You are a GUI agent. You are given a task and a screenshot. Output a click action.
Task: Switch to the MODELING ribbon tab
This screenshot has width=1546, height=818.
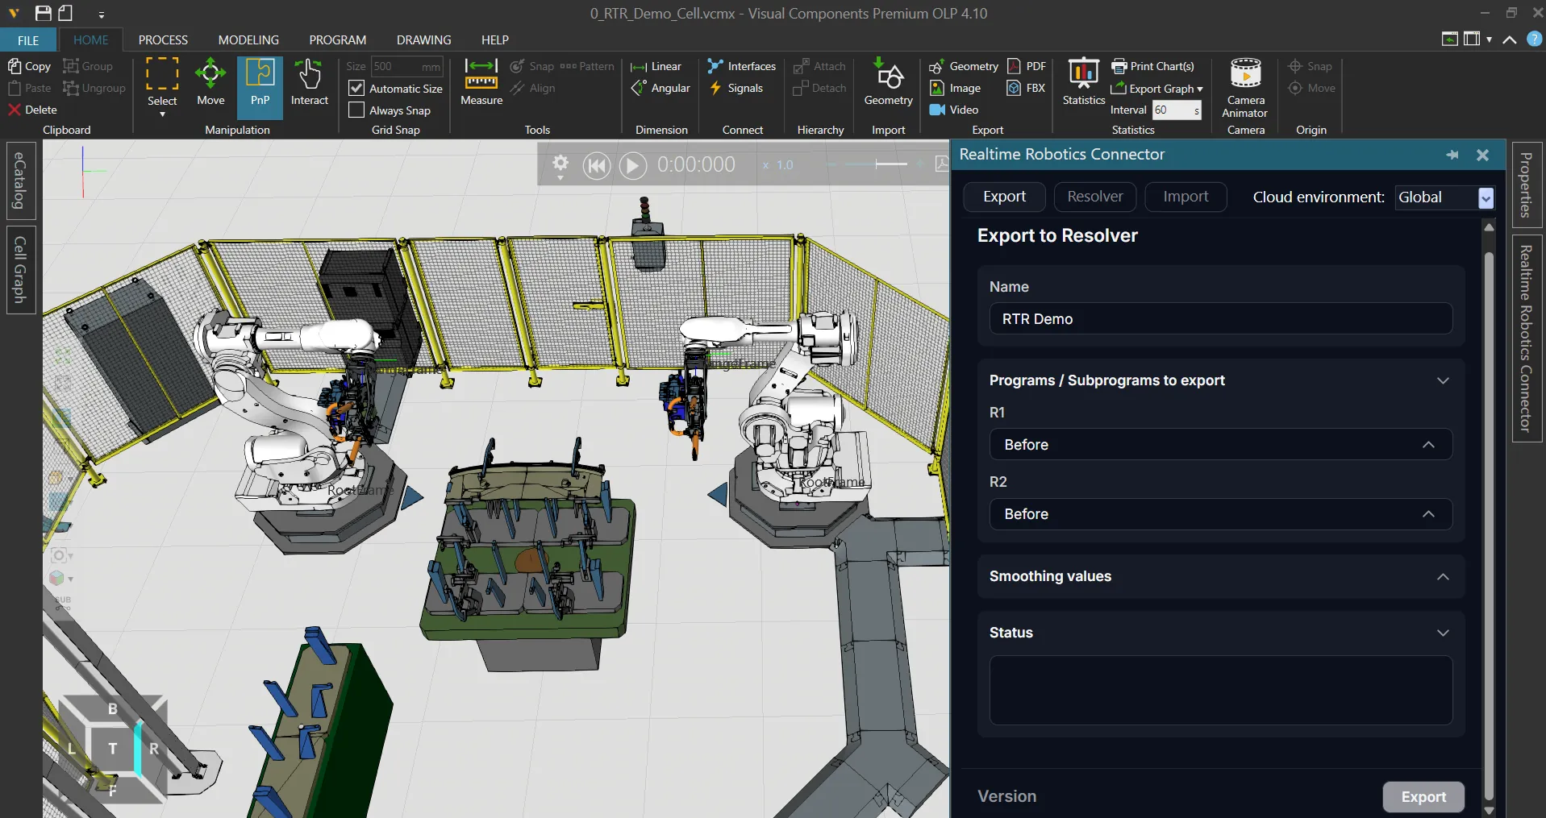[x=248, y=39]
